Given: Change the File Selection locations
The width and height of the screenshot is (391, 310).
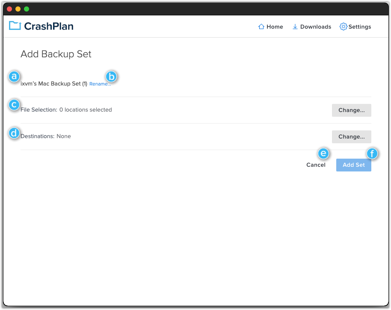Looking at the screenshot, I should (x=351, y=110).
